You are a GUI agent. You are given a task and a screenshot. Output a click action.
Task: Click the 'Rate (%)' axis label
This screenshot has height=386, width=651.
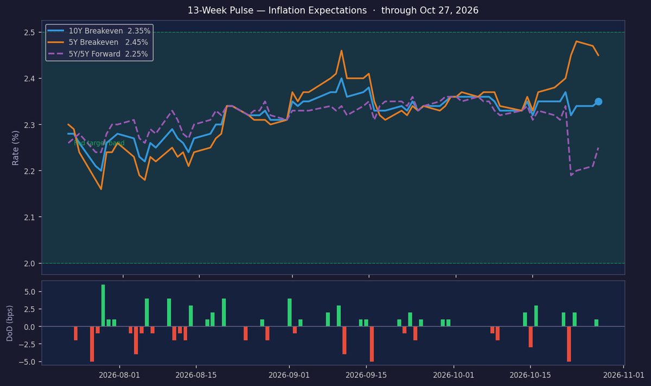[16, 148]
